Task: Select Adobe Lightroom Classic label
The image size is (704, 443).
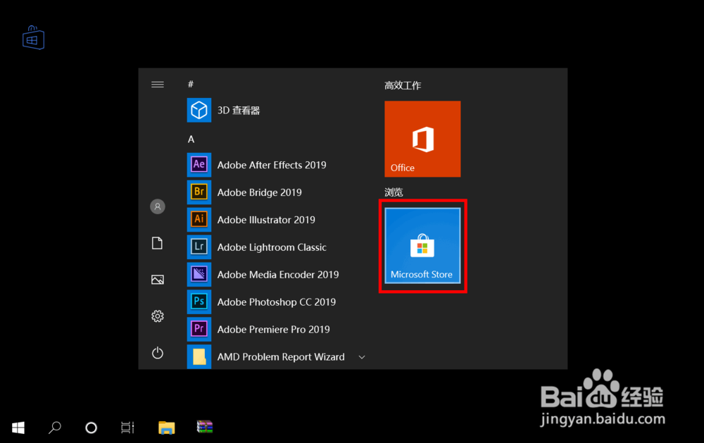Action: (272, 247)
